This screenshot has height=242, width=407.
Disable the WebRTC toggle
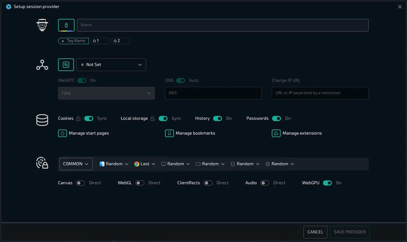[82, 81]
